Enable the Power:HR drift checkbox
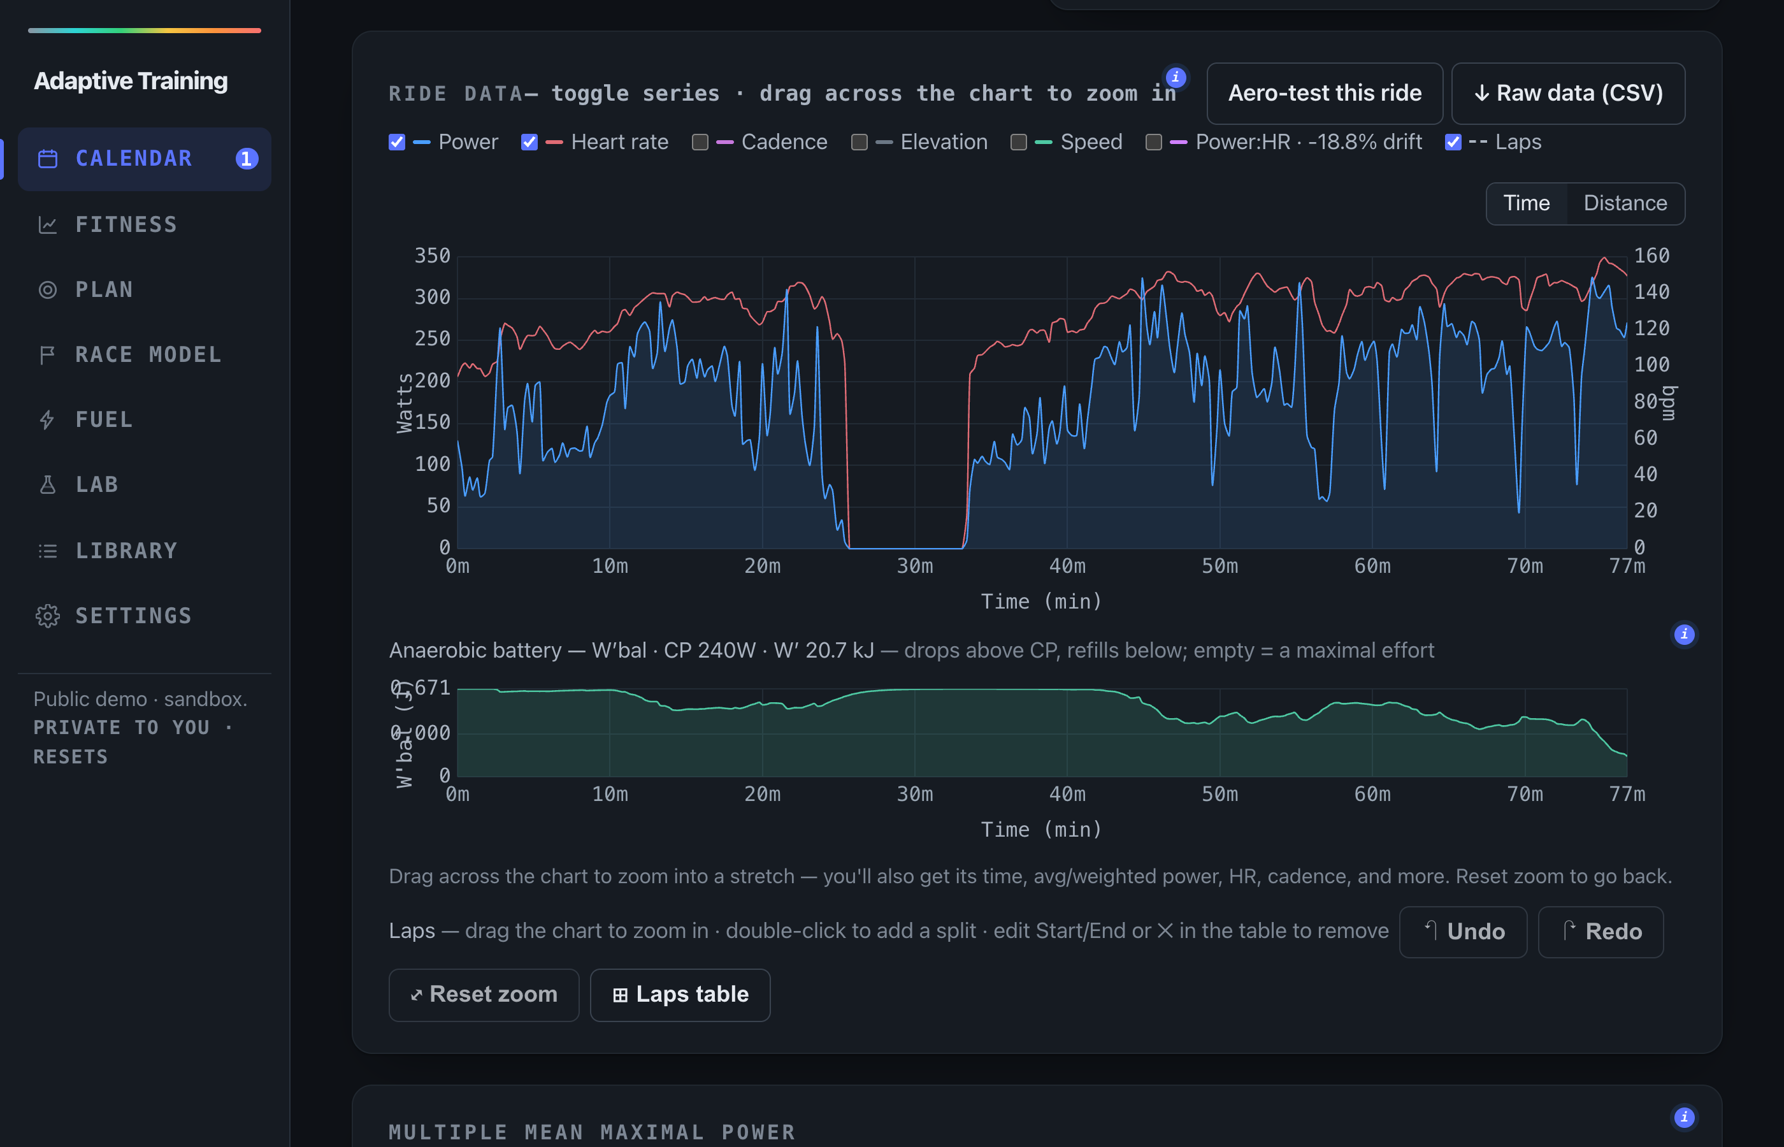This screenshot has height=1147, width=1784. coord(1154,142)
